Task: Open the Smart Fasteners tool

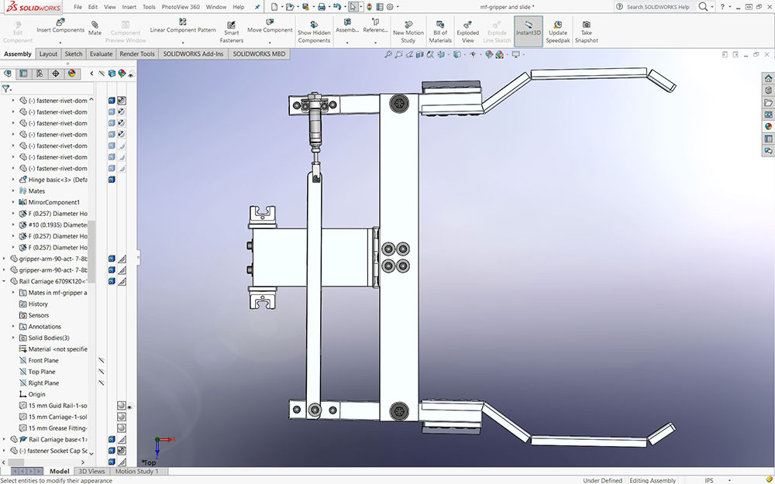Action: tap(231, 31)
